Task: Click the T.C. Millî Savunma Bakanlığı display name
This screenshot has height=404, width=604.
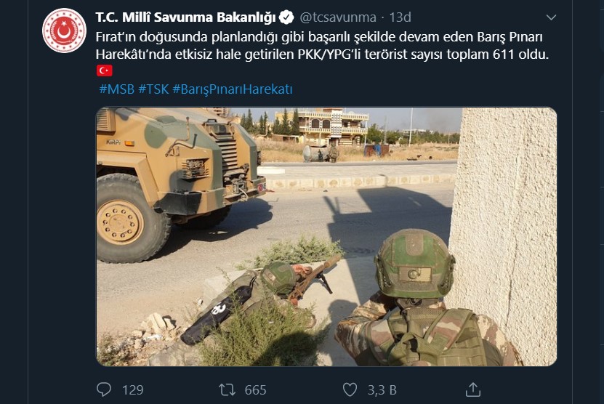Action: click(x=185, y=17)
